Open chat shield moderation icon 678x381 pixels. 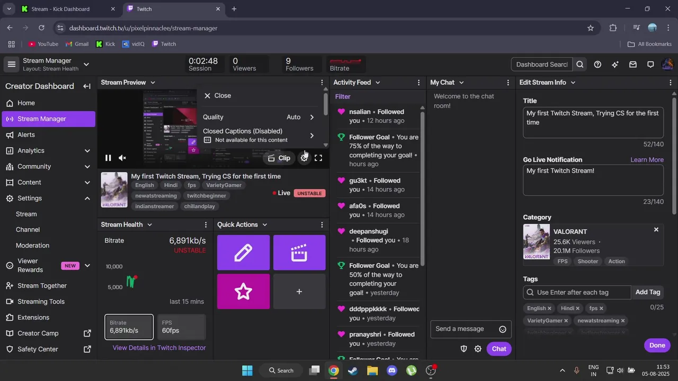coord(463,349)
